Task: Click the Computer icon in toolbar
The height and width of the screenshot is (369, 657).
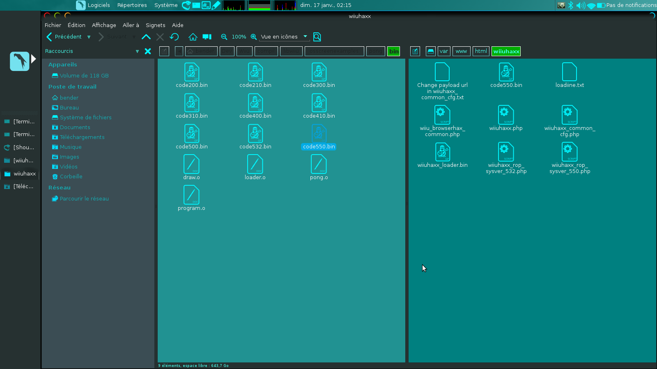Action: point(207,37)
